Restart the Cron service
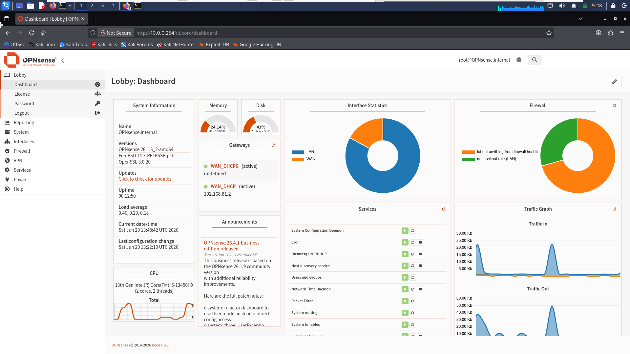 (x=413, y=243)
